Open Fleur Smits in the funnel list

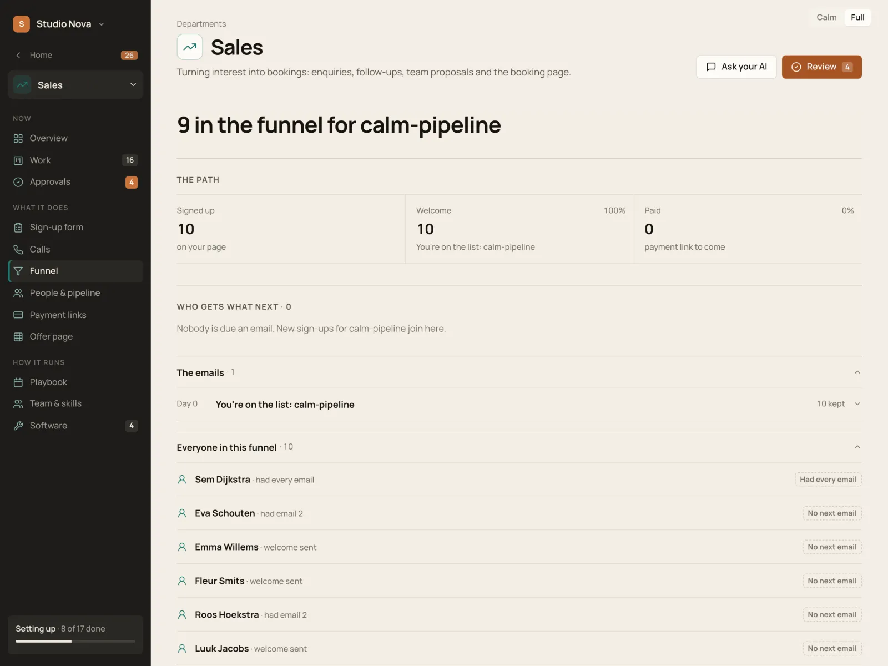519,581
